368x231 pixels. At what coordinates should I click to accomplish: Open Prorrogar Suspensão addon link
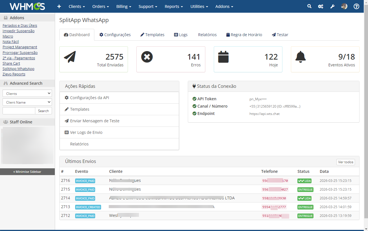coord(20,53)
